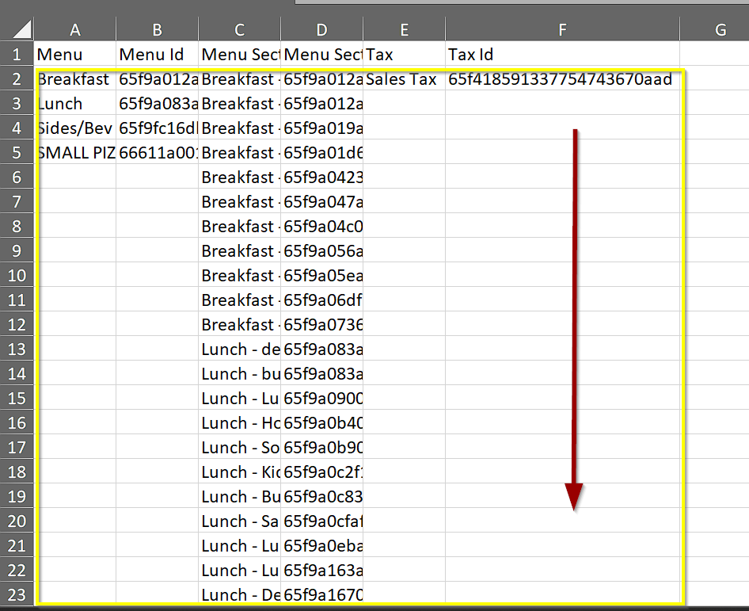The width and height of the screenshot is (749, 611).
Task: Click the Sides/Bev cell in row 4
Action: (x=75, y=128)
